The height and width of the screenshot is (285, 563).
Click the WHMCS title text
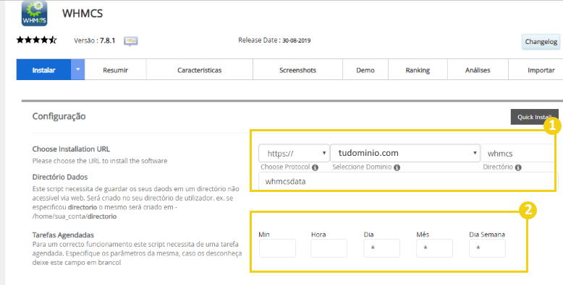click(x=82, y=13)
